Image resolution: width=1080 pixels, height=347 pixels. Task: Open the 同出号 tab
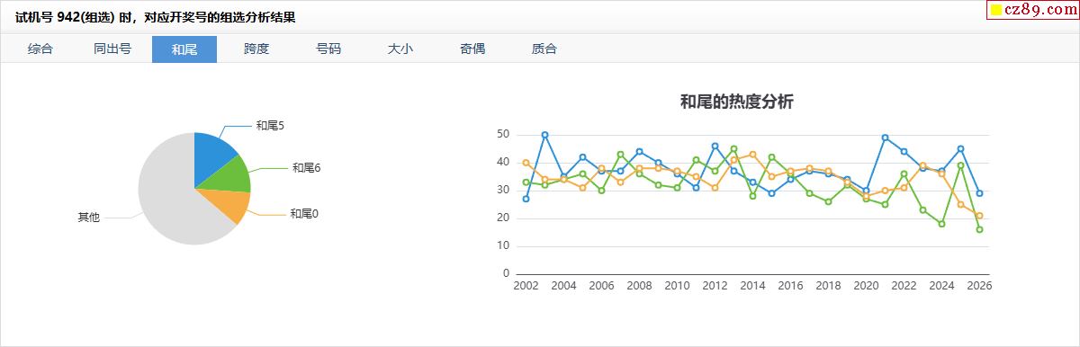tap(112, 49)
